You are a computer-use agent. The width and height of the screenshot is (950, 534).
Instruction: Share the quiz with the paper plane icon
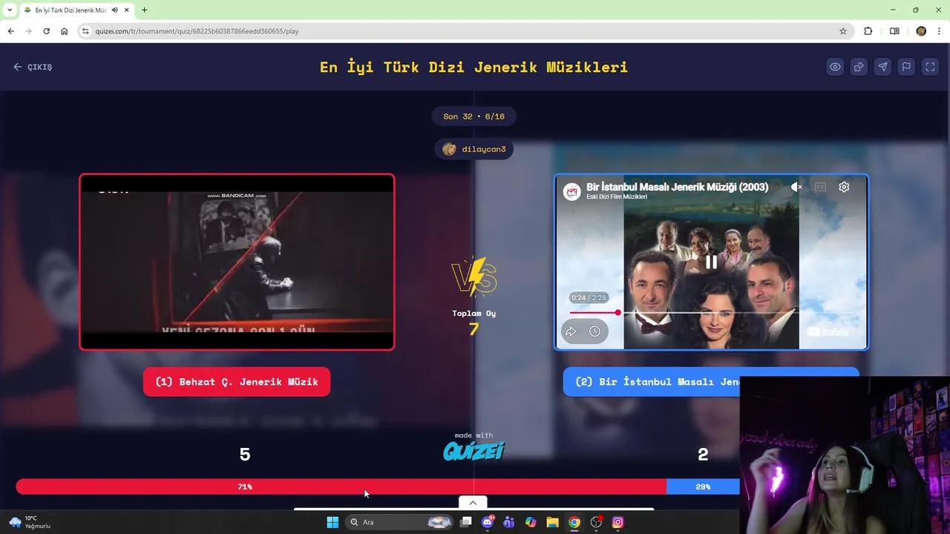[882, 67]
